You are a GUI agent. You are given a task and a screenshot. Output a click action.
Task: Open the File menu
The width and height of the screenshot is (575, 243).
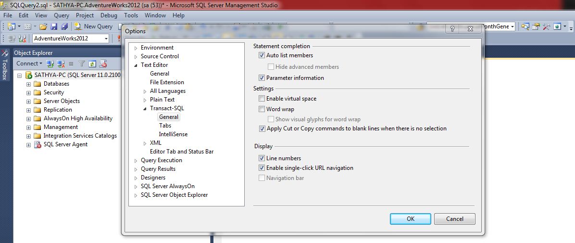[x=8, y=15]
